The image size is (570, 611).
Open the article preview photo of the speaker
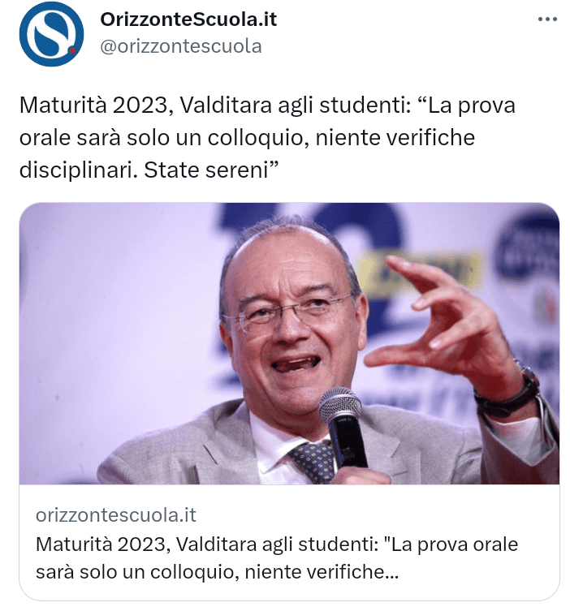click(x=289, y=342)
